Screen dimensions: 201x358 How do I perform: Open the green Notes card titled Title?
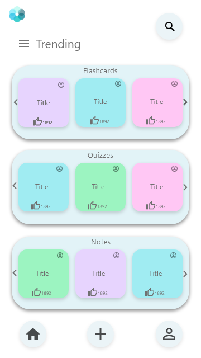(x=44, y=274)
